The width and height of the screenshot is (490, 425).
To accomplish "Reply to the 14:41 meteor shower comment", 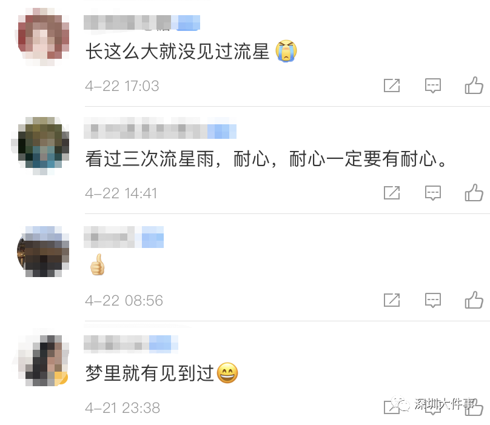I will coord(433,193).
